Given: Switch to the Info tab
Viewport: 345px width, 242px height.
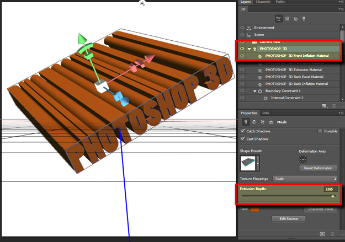Looking at the screenshot, I should (266, 113).
